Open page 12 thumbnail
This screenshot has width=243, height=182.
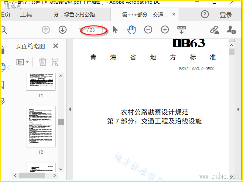pyautogui.click(x=41, y=126)
